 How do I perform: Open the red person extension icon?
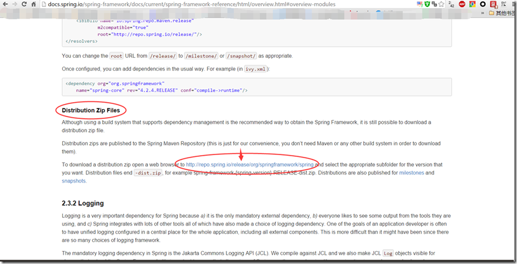click(493, 4)
